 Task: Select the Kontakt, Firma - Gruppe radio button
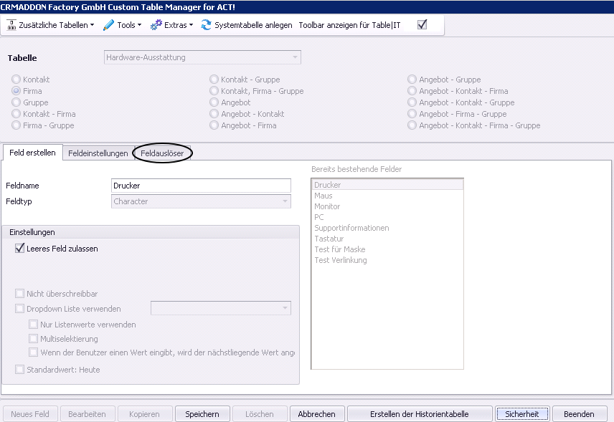[x=214, y=91]
